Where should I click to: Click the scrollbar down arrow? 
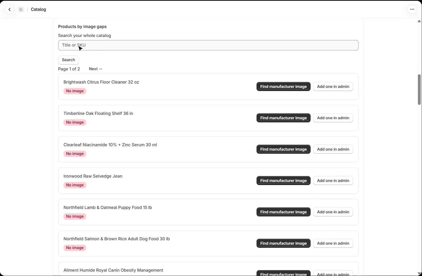click(419, 273)
